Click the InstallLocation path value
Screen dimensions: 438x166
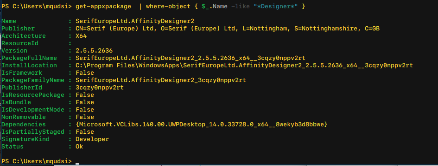244,65
